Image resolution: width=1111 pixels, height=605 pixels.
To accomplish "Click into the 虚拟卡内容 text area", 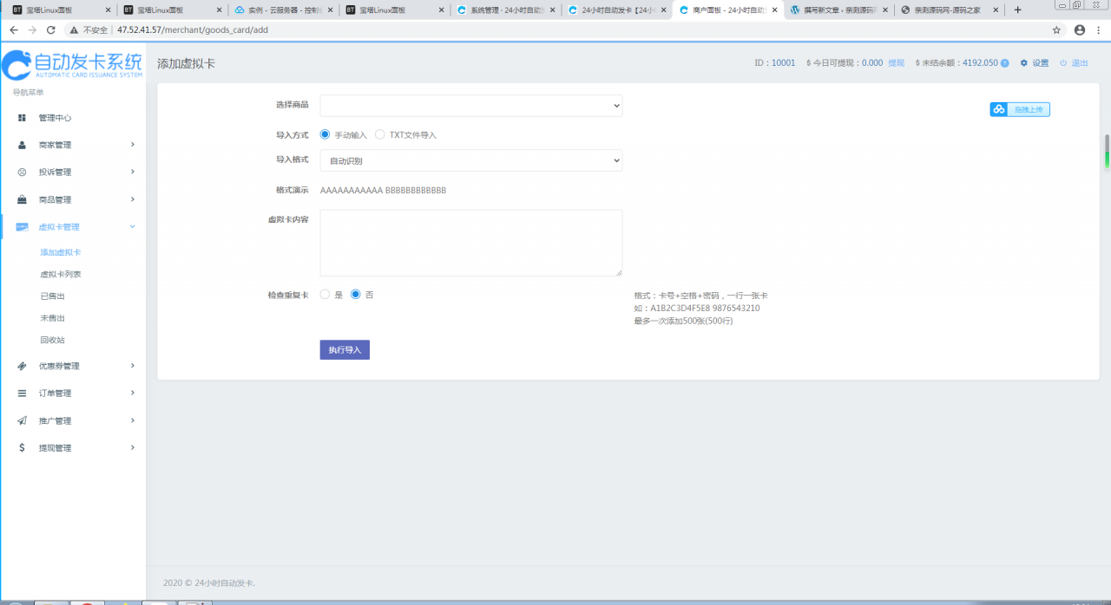I will pyautogui.click(x=471, y=243).
